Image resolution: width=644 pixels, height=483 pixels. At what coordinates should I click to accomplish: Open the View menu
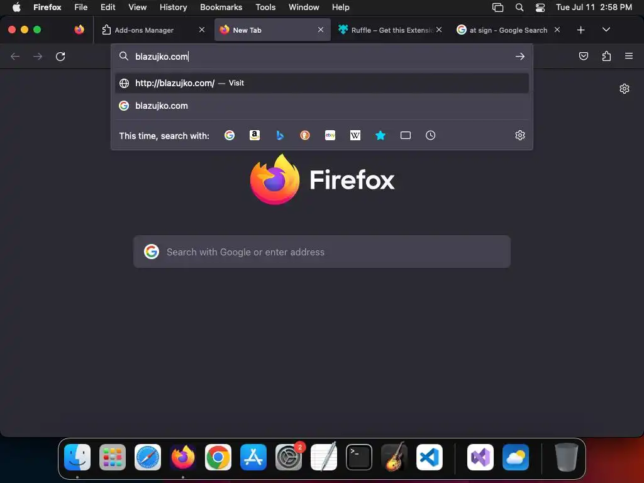pos(137,7)
